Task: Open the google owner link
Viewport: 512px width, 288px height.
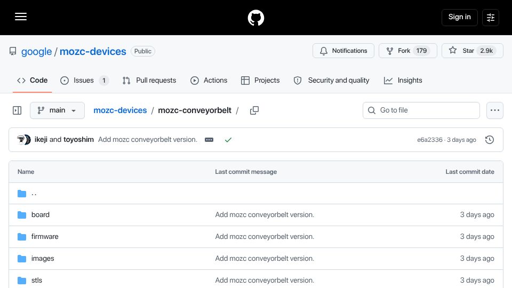Action: click(36, 51)
